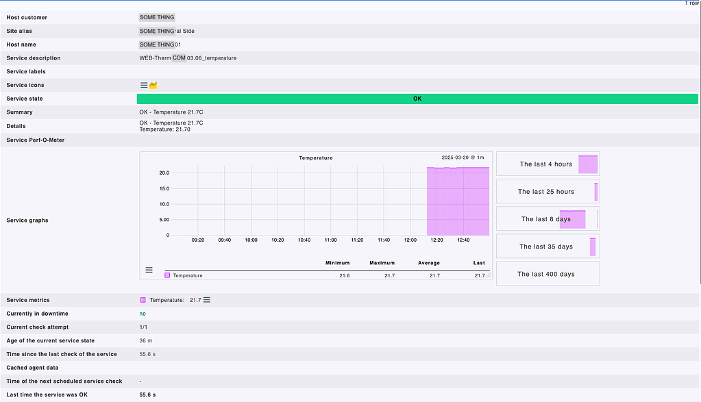Viewport: 701px width, 402px height.
Task: Click the Maximum column header in legend
Action: pos(382,263)
